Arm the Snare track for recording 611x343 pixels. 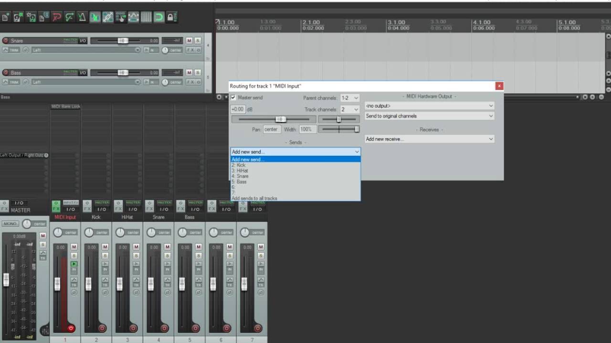point(6,40)
